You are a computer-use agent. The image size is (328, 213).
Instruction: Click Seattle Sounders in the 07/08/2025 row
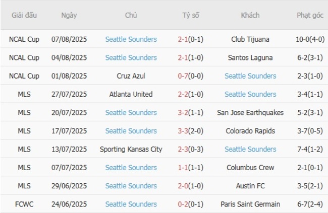(x=131, y=39)
